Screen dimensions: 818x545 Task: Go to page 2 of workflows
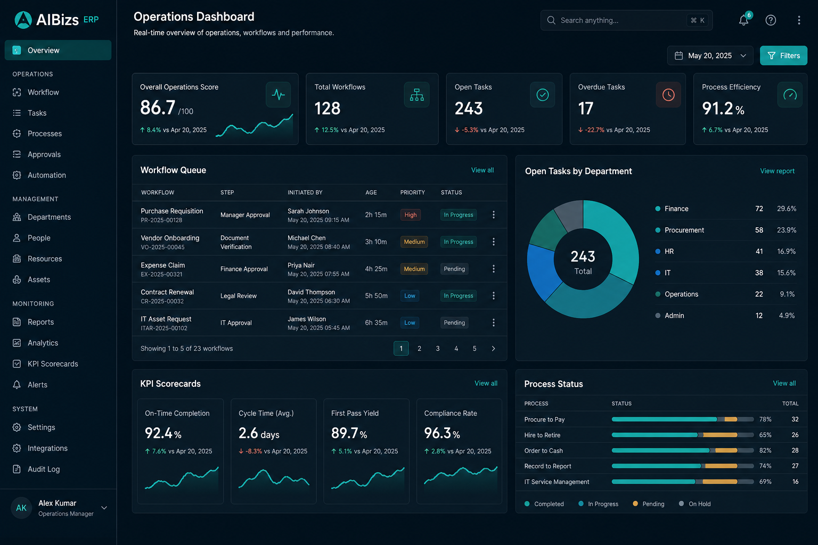point(419,349)
